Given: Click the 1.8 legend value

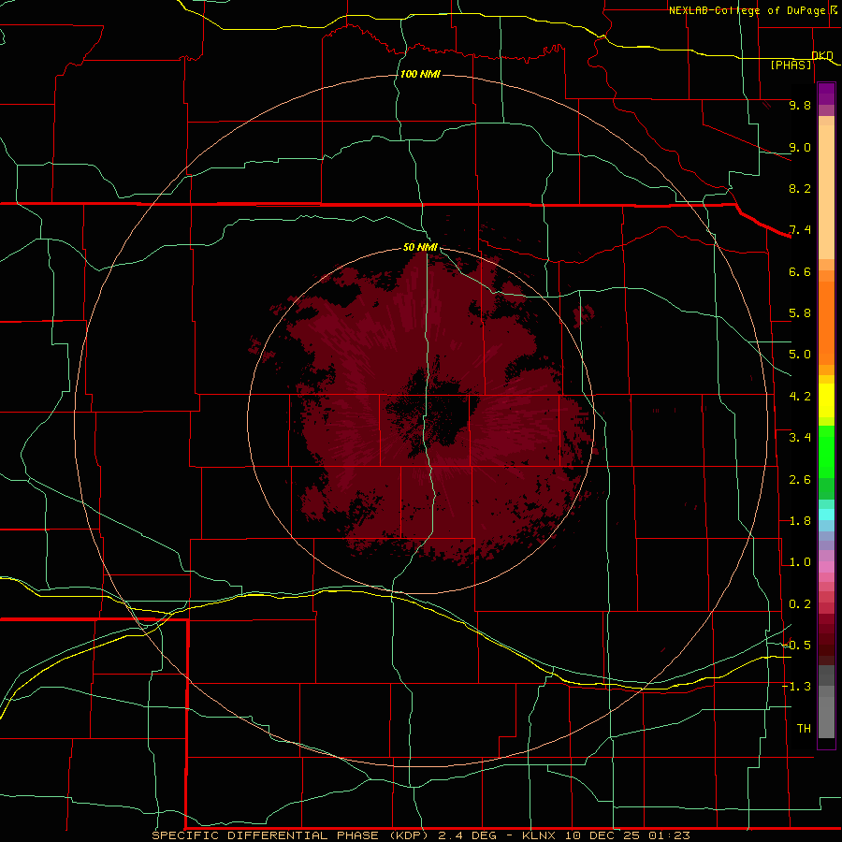Looking at the screenshot, I should click(x=800, y=521).
